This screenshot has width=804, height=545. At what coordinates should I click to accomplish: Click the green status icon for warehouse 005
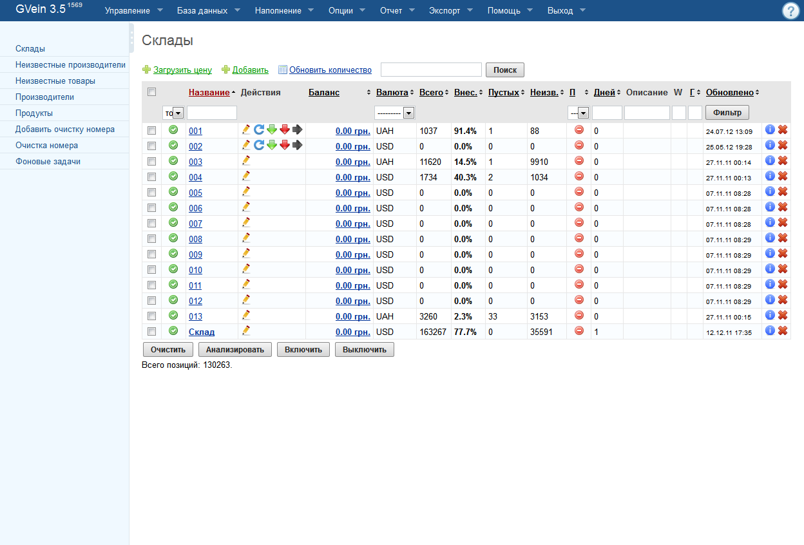(173, 191)
